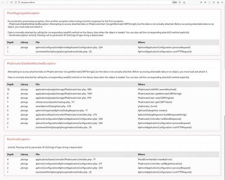Screen dimensions: 225x180
Task: Click AphrontDialogResponse::buildResponseString() cell
Action: (162, 115)
